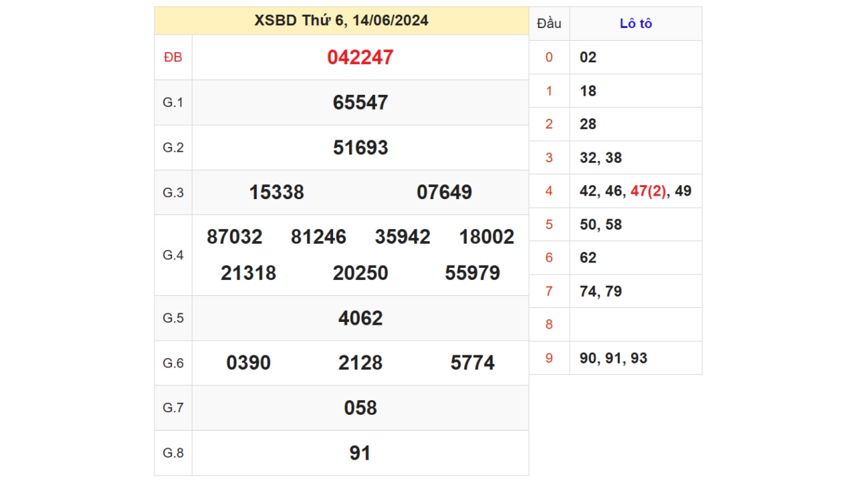Click lô tô values 50, 58
This screenshot has width=856, height=481.
point(601,224)
